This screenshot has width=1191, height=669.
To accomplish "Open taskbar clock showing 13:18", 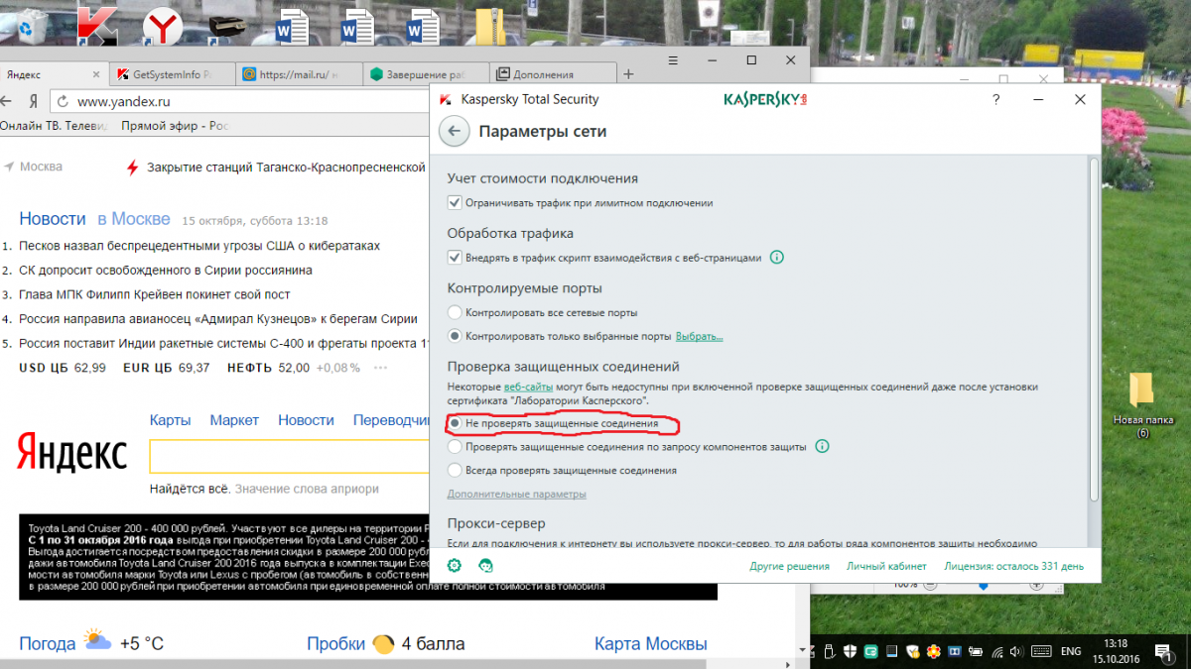I will (x=1116, y=651).
